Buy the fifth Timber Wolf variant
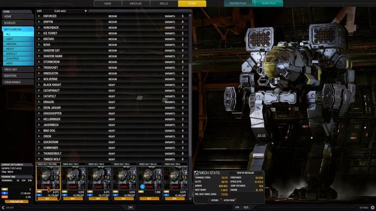The image size is (376, 211). [149, 199]
